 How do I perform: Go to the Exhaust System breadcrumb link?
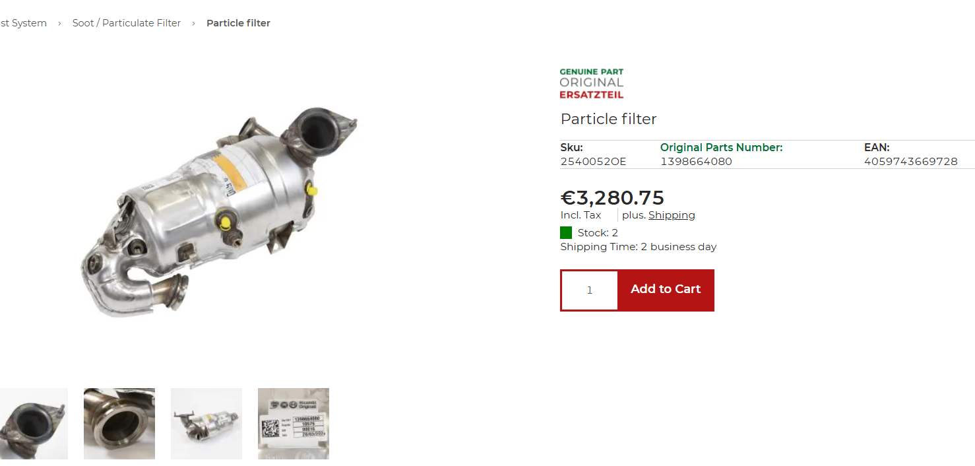(23, 23)
